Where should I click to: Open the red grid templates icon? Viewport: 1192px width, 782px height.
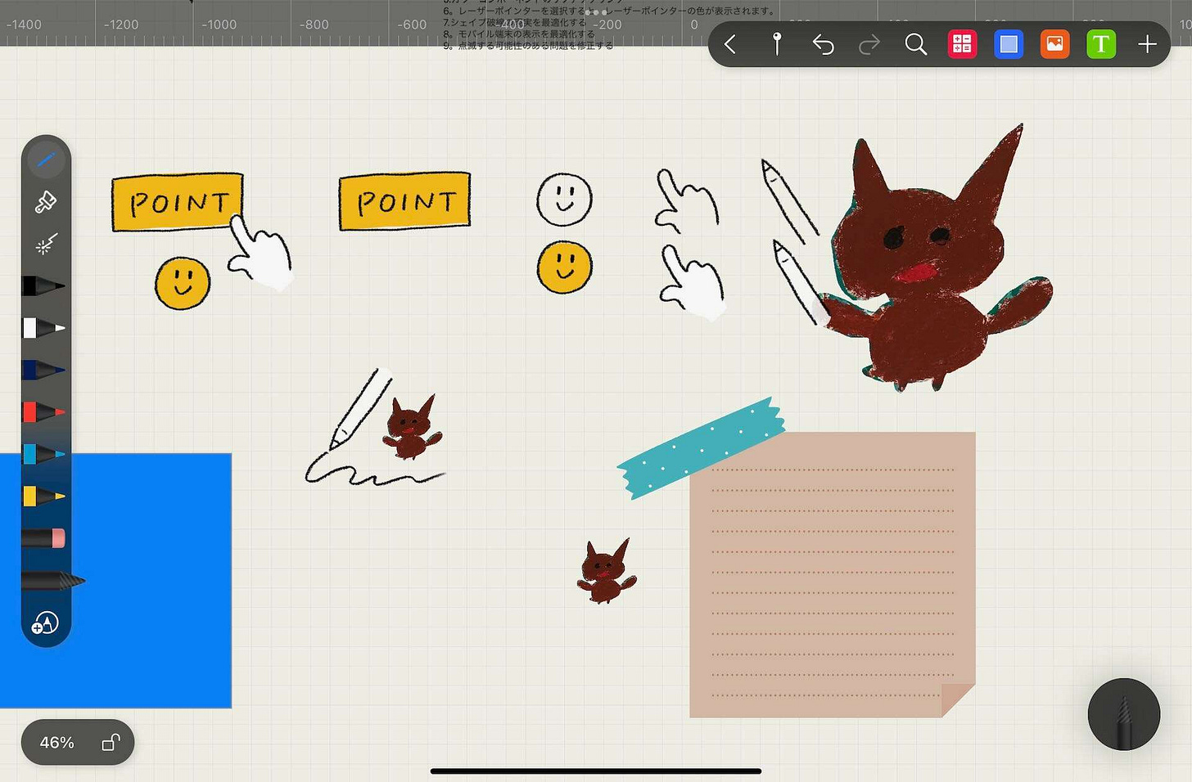[962, 44]
